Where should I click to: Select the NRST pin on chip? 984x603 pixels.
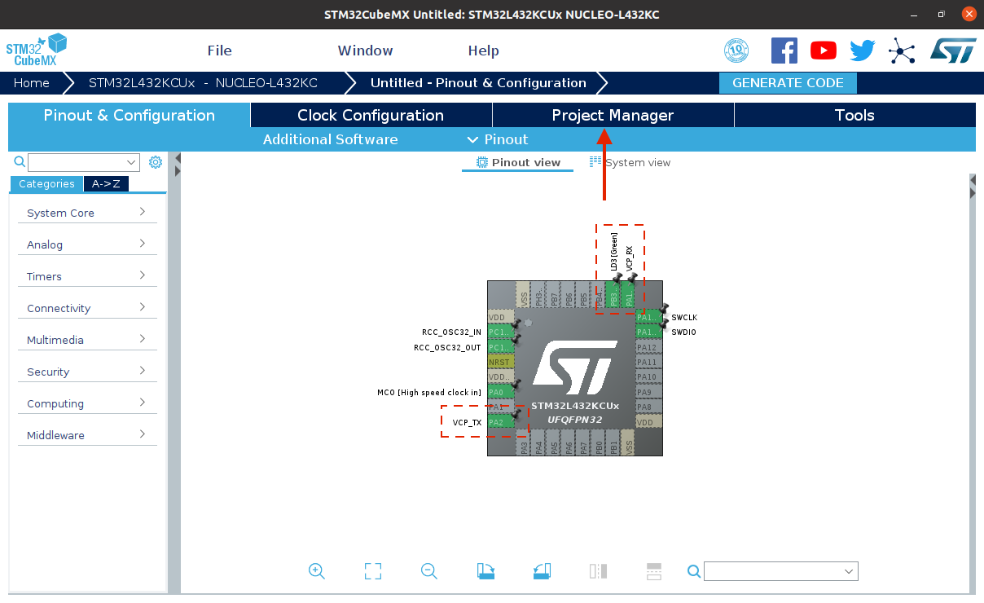pyautogui.click(x=500, y=362)
